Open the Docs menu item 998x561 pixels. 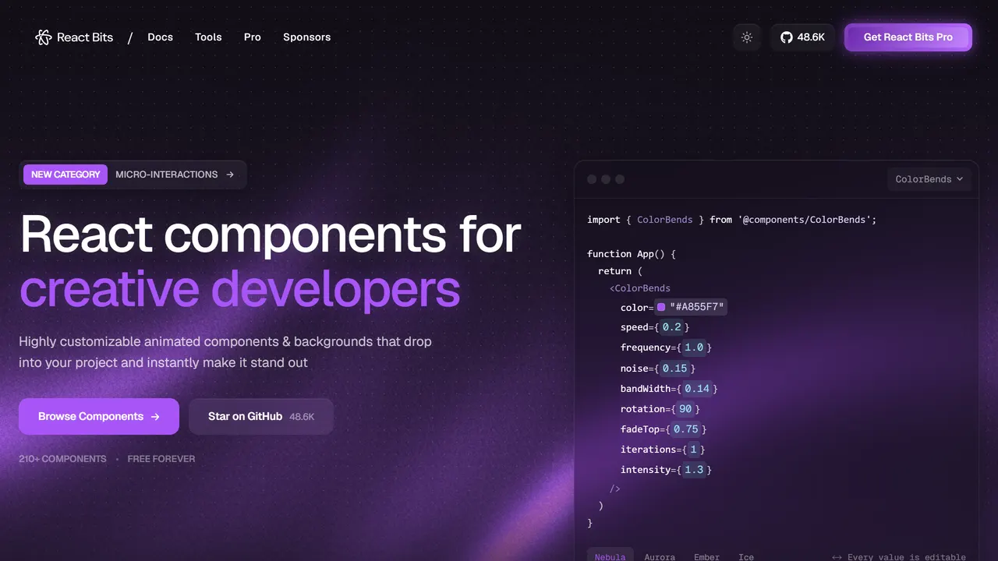point(161,37)
